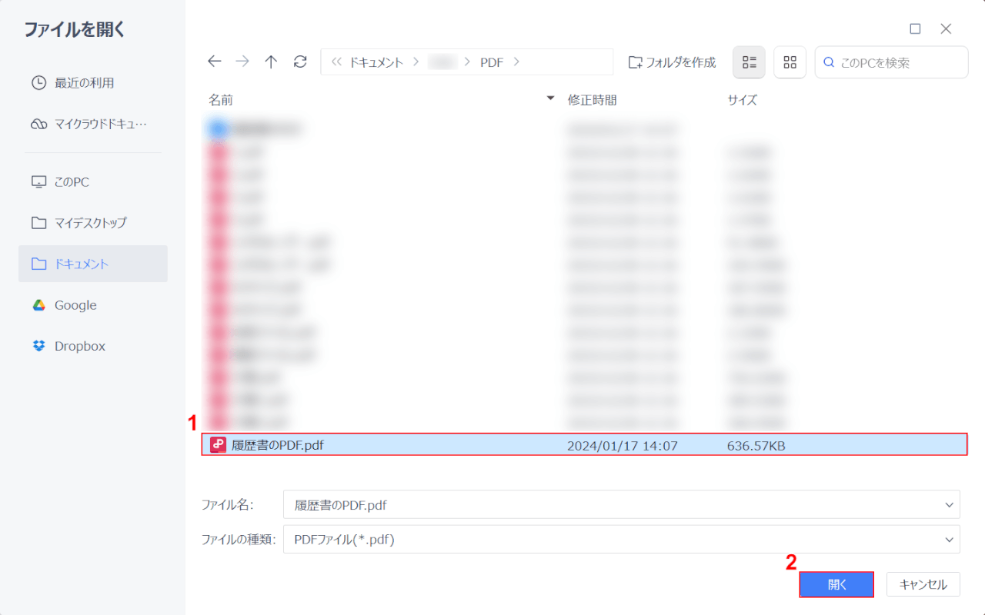
Task: Click フォルダを作成 to create a folder
Action: (672, 62)
